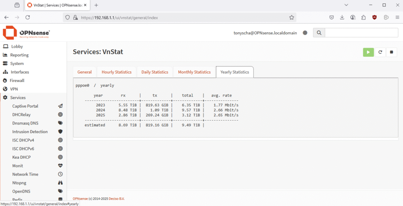Viewport: 403px width, 206px height.
Task: Click the site security padlock icon
Action: tap(75, 17)
